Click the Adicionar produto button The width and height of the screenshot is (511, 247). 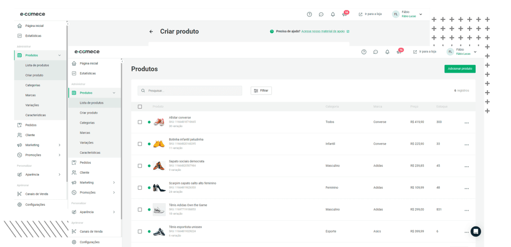[x=460, y=69]
